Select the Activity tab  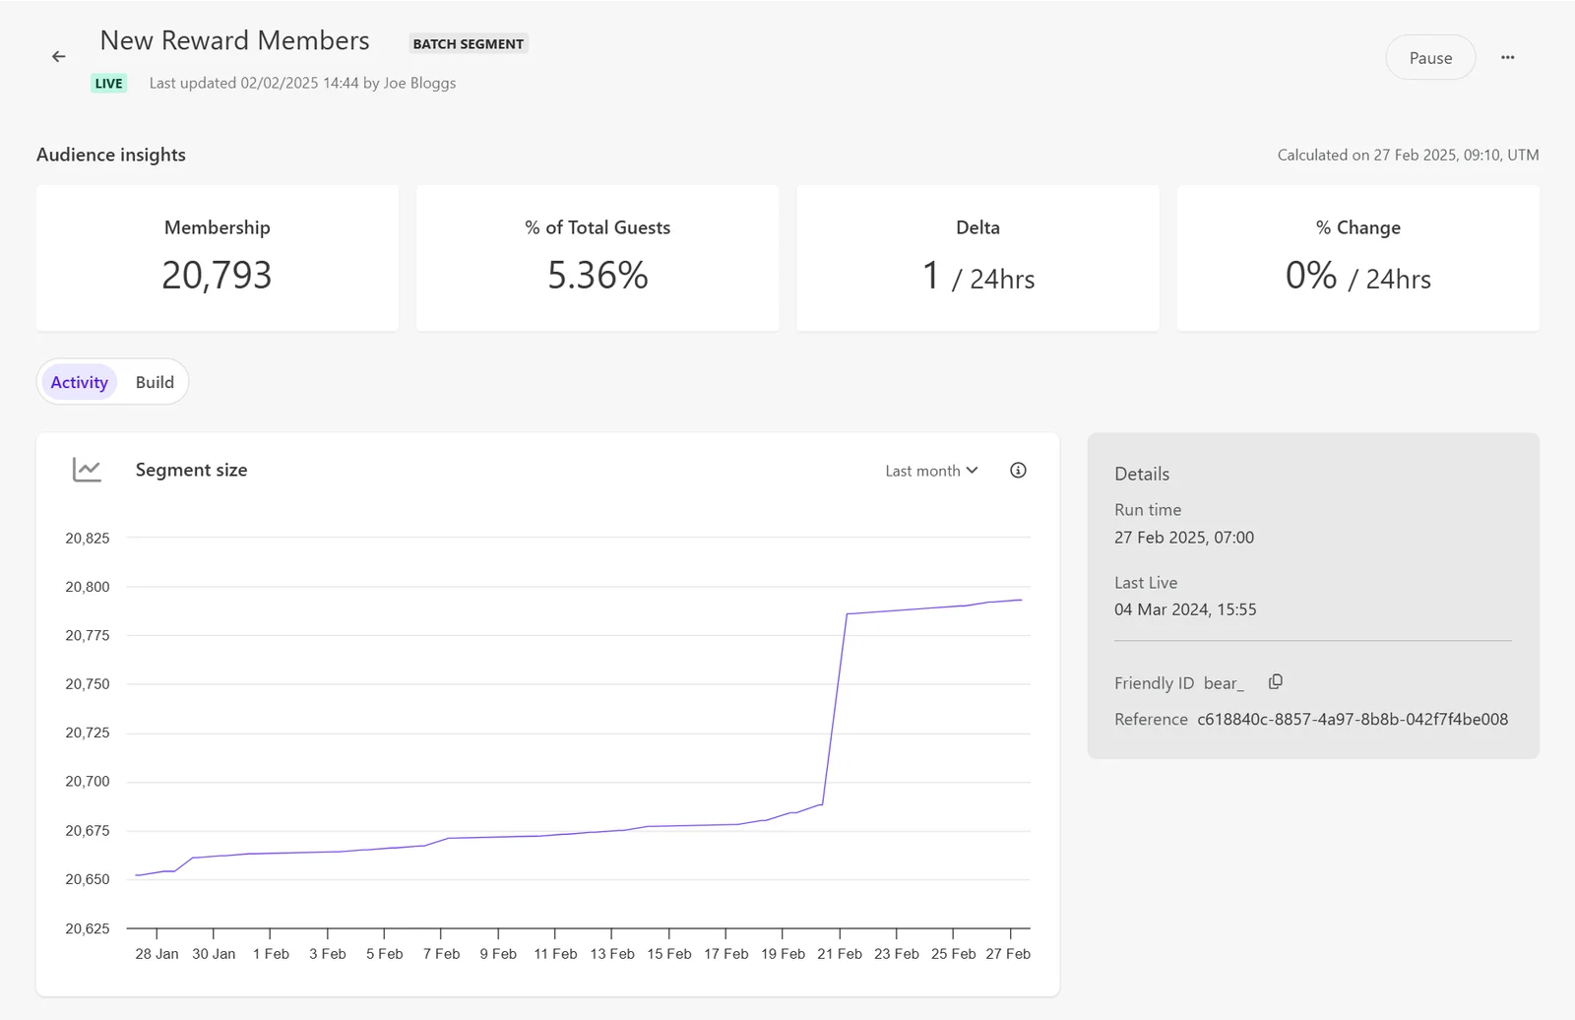79,382
